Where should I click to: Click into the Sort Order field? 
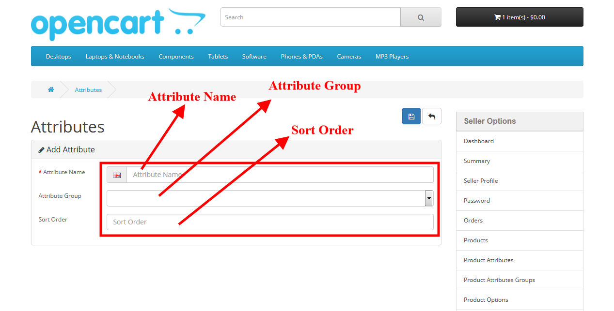tap(270, 222)
